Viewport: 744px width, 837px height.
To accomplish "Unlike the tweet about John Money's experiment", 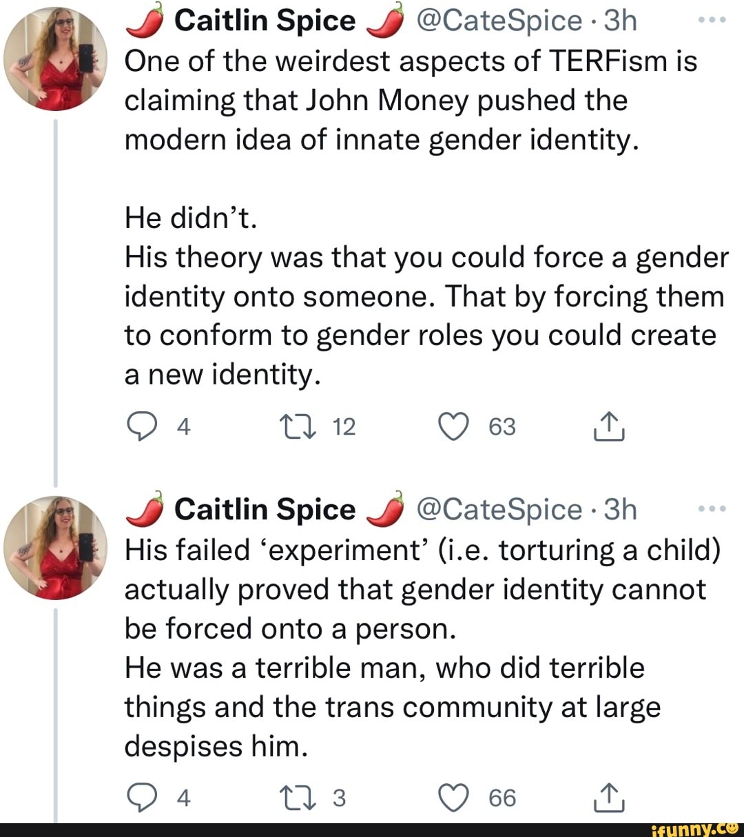I will pyautogui.click(x=455, y=798).
